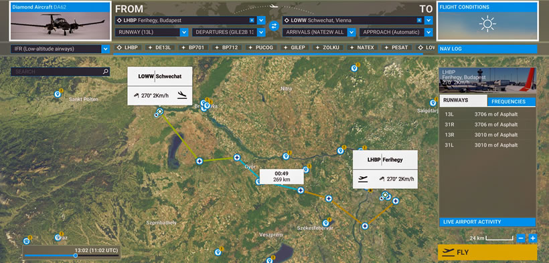
Task: Zoom in the map with plus icon
Action: [532, 238]
